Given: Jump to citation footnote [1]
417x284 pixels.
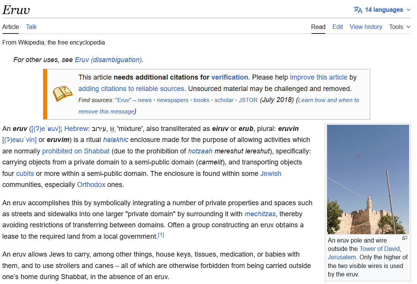Looking at the screenshot, I should click(161, 235).
